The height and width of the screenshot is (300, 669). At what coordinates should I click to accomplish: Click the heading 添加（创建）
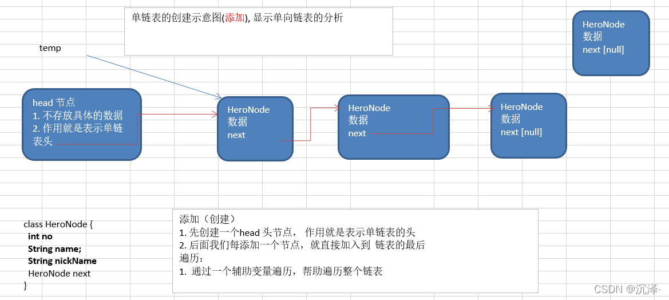click(207, 219)
